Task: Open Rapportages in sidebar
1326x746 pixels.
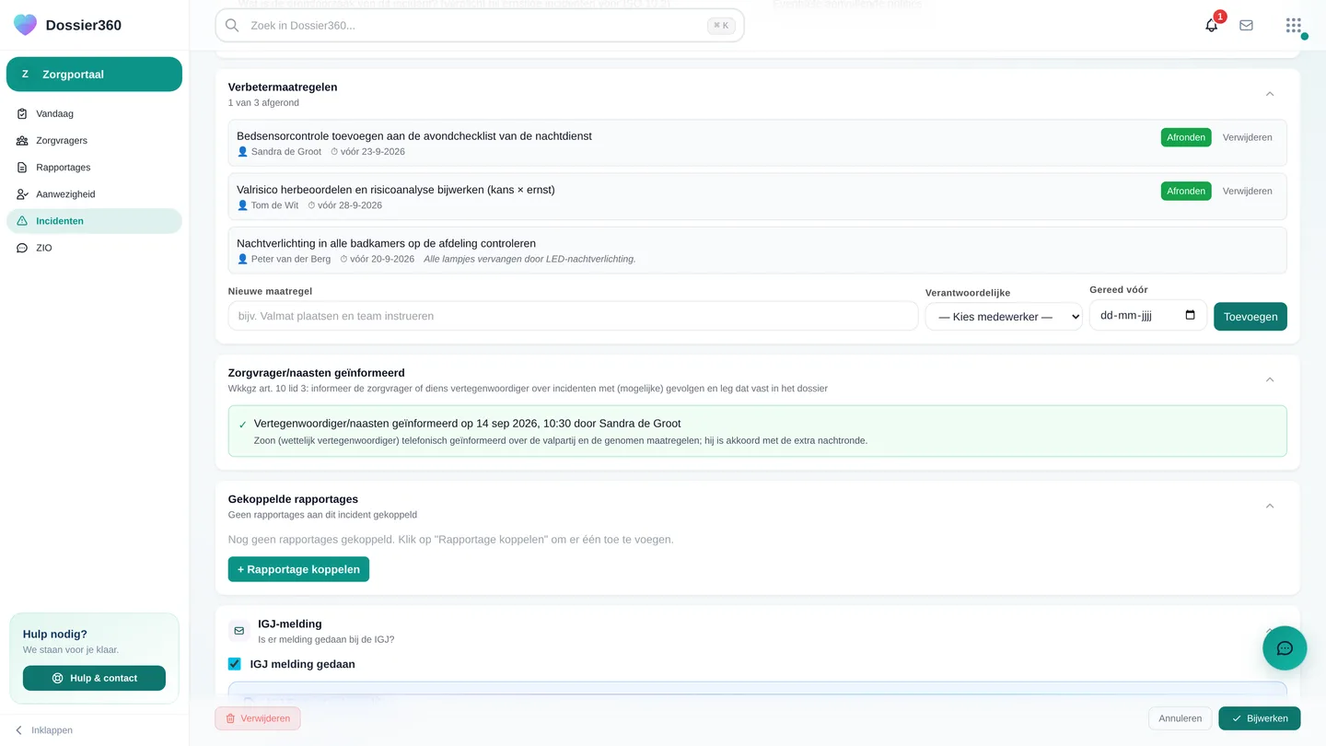Action: tap(94, 168)
